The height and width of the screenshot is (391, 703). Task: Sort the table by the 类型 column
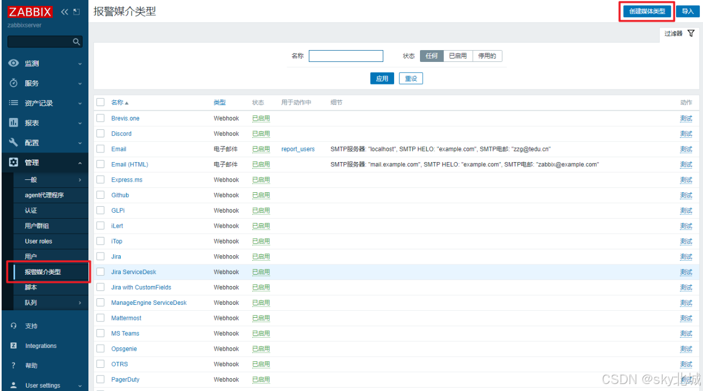[219, 102]
